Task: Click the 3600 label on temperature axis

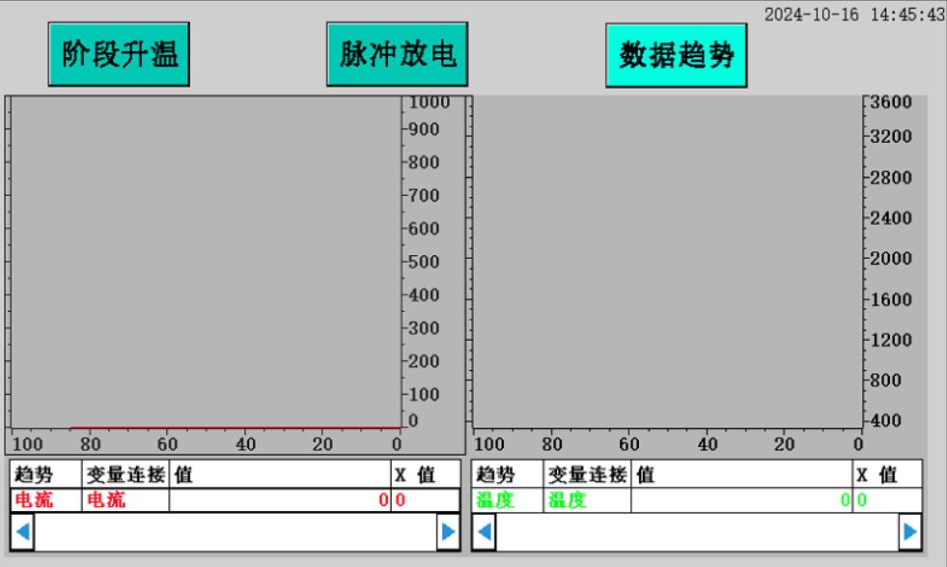Action: (891, 102)
